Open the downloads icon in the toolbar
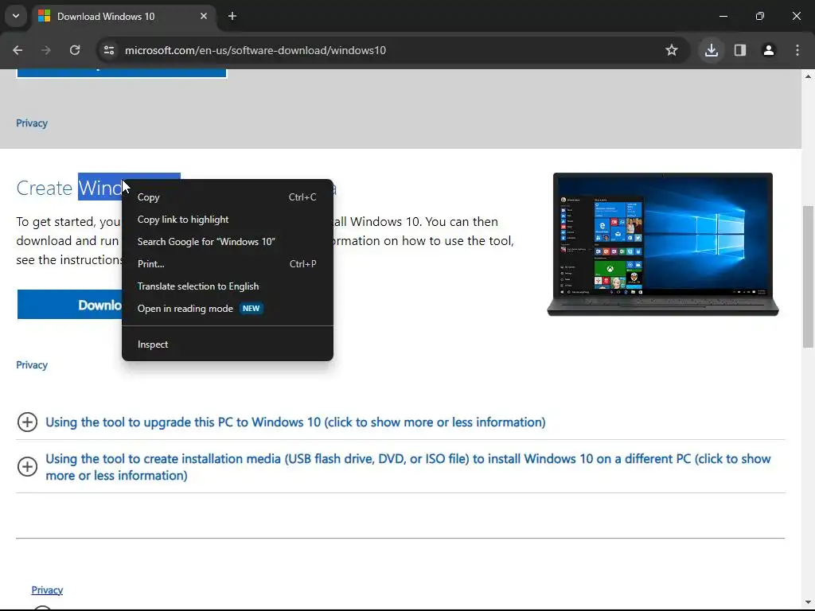Viewport: 815px width, 611px height. 711,50
